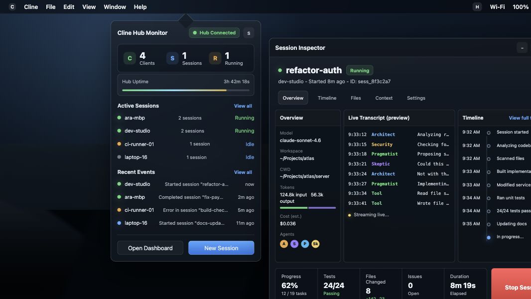Click the Hub Connected status badge
Image resolution: width=531 pixels, height=299 pixels.
214,33
